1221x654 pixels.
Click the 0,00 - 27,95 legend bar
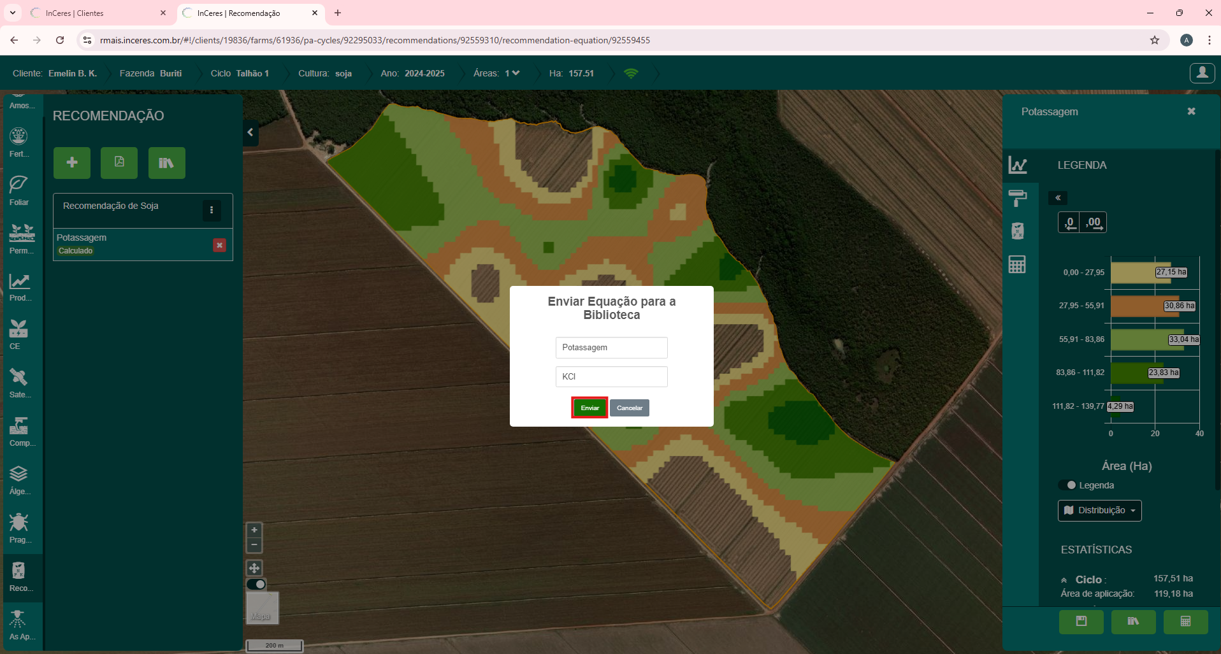(x=1141, y=273)
